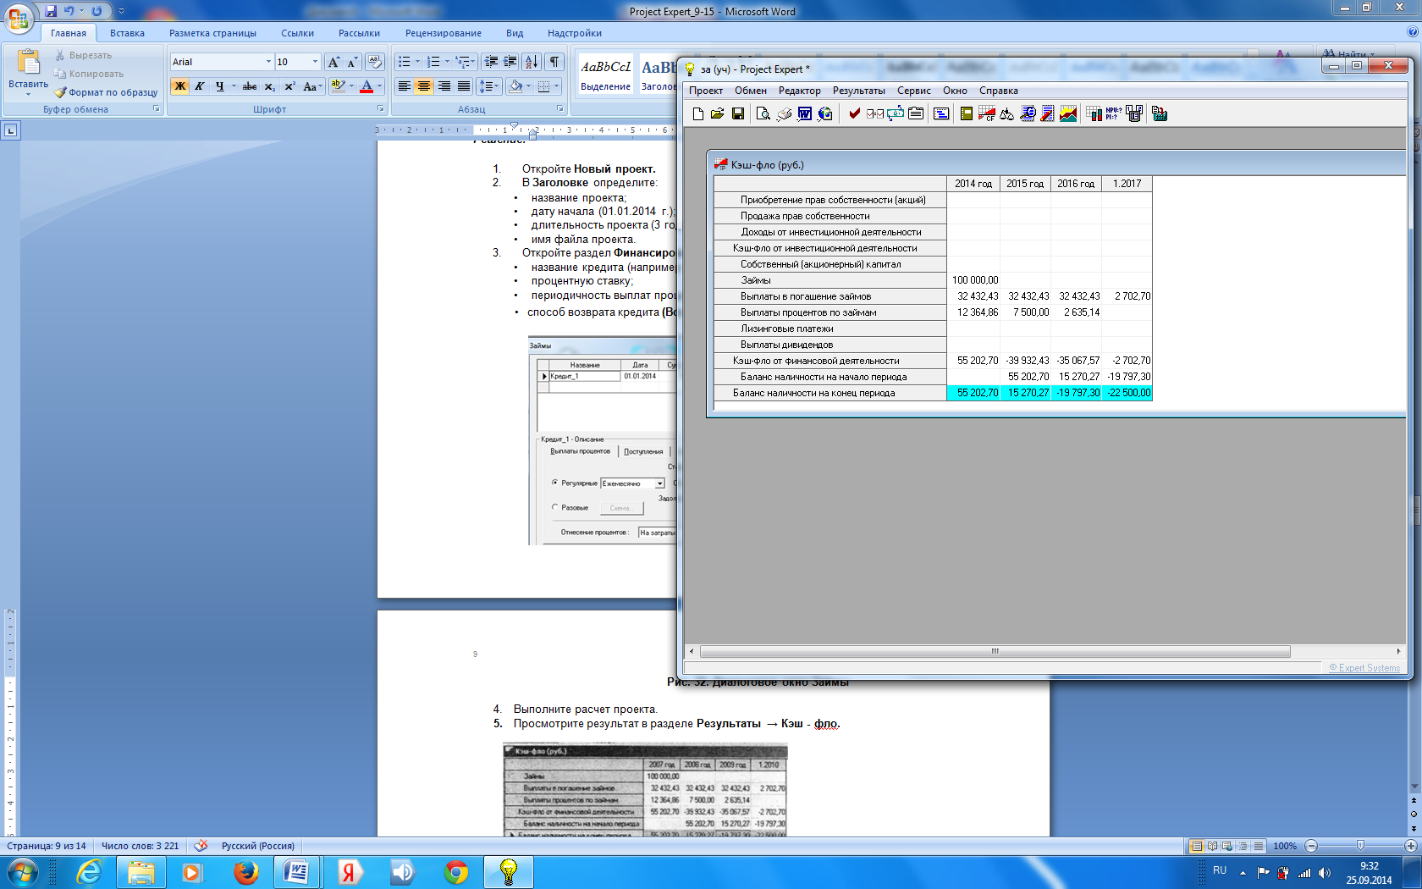This screenshot has height=889, width=1422.
Task: Click the 100% zoom level in status bar
Action: tap(1285, 846)
